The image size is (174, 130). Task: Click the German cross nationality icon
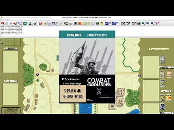click(75, 23)
